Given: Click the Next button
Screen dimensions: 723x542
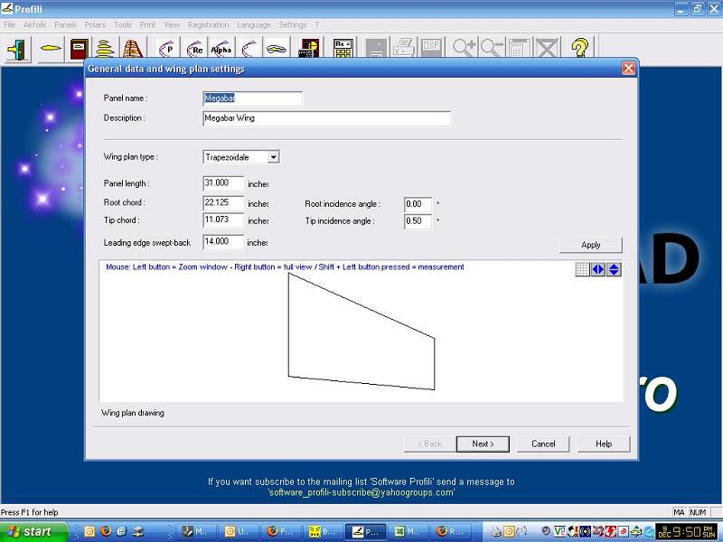Looking at the screenshot, I should point(483,444).
